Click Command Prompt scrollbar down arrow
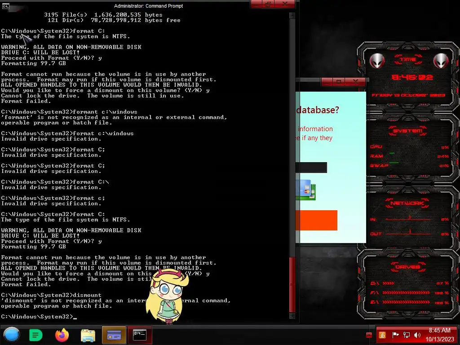Viewport: 460px width, 345px height. point(292,316)
